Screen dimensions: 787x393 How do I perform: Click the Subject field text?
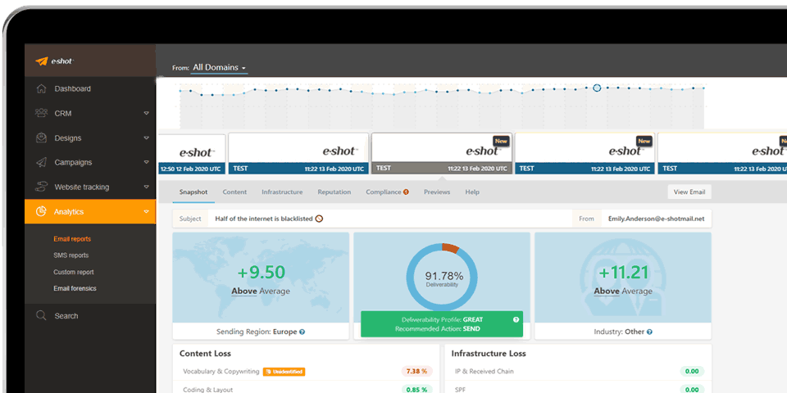tap(263, 219)
